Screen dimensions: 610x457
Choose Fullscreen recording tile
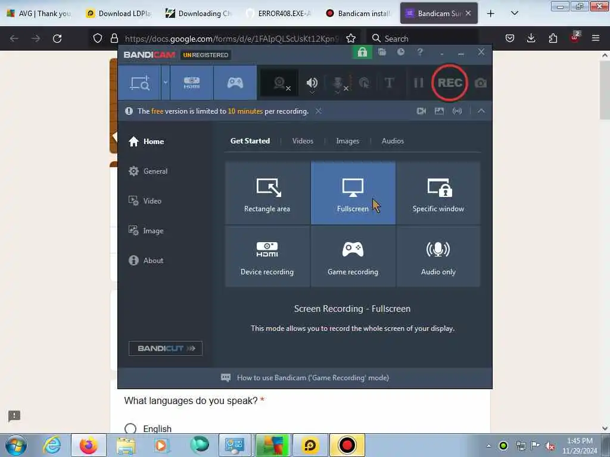pos(353,193)
